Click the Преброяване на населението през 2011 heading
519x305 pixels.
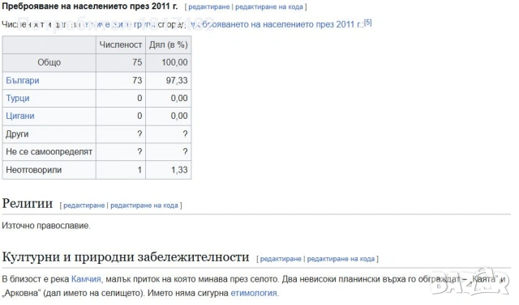click(90, 6)
